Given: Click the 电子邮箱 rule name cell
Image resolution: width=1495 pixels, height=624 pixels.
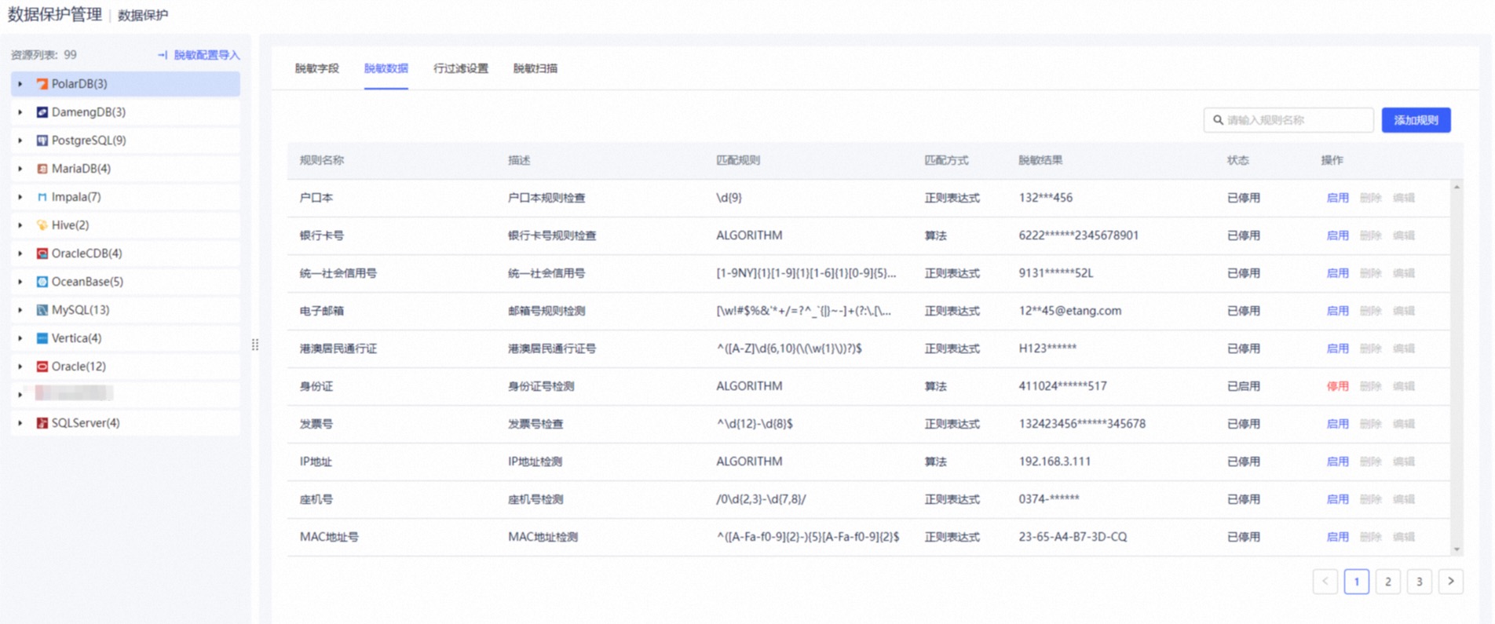Looking at the screenshot, I should pyautogui.click(x=321, y=311).
